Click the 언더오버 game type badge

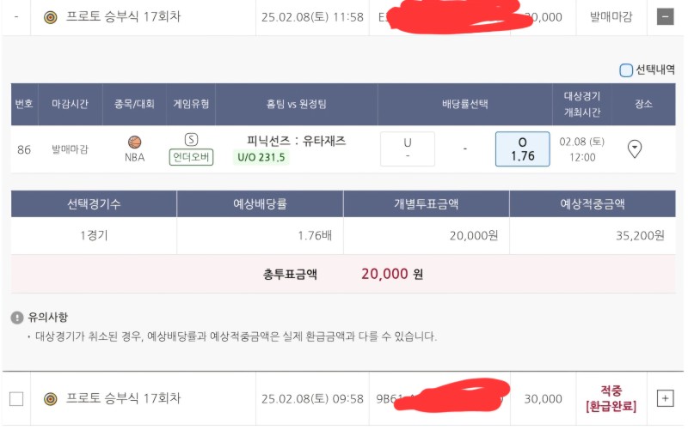click(191, 157)
